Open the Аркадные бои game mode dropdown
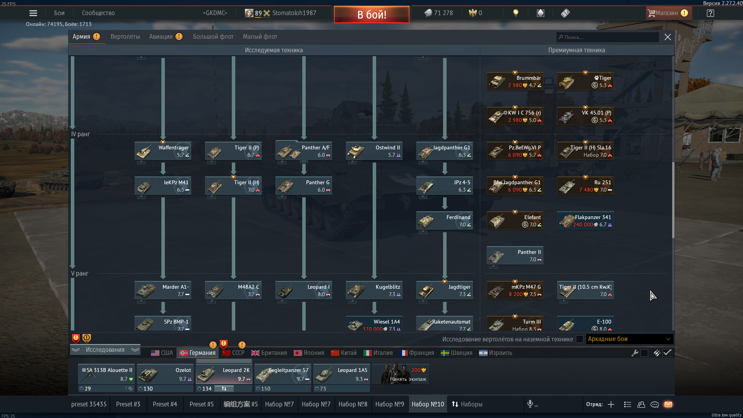The image size is (743, 418). (x=629, y=339)
